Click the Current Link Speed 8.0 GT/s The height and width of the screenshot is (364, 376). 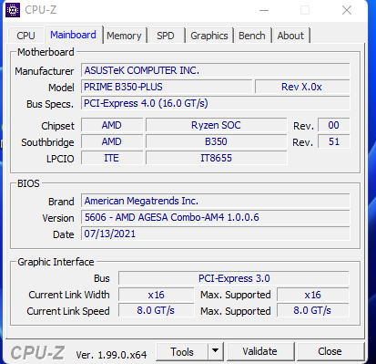pyautogui.click(x=156, y=311)
